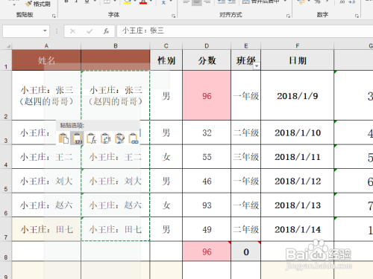The height and width of the screenshot is (279, 373).
Task: Select 男 gender cell in row 3
Action: [166, 132]
